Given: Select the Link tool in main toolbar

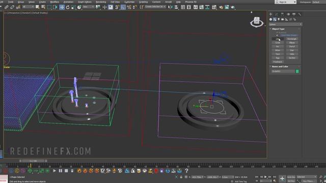Looking at the screenshot, I should [7, 7].
